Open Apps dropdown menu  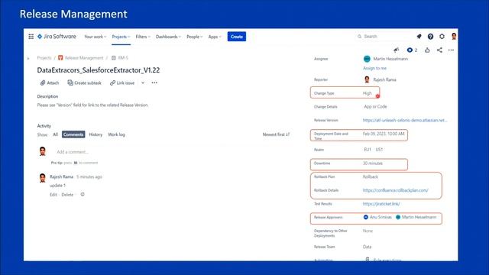point(215,37)
